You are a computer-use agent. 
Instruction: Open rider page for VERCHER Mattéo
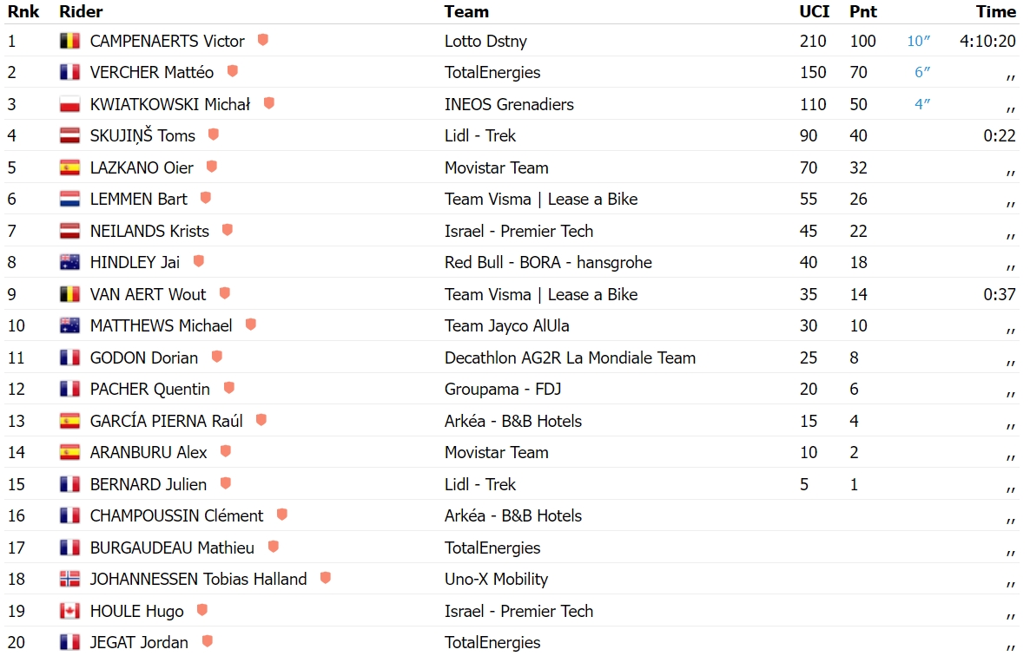[x=152, y=72]
